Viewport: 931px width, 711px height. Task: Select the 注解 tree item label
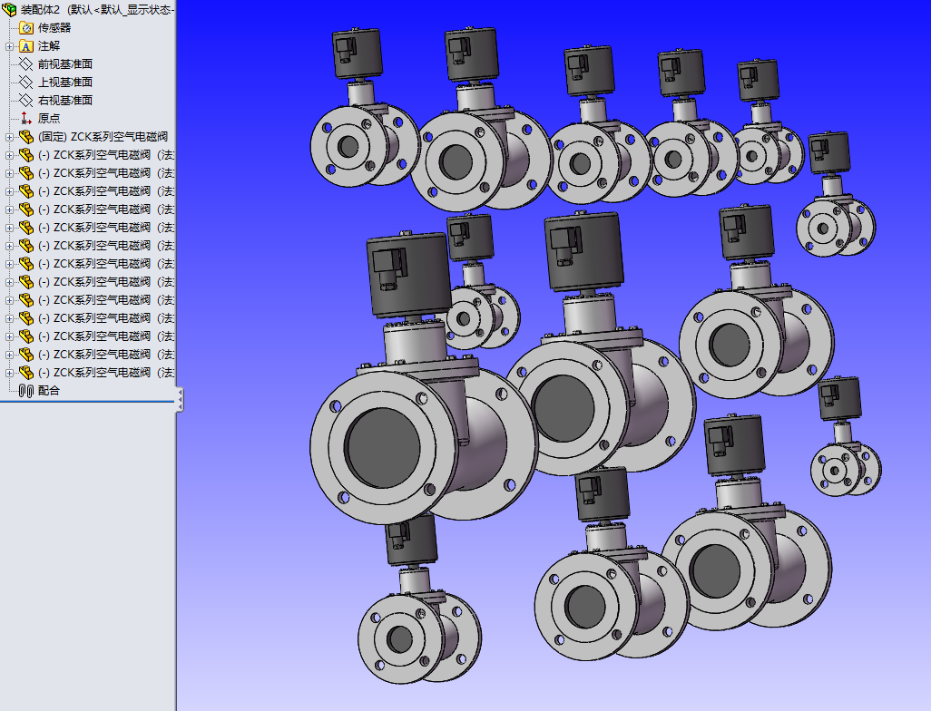[49, 46]
